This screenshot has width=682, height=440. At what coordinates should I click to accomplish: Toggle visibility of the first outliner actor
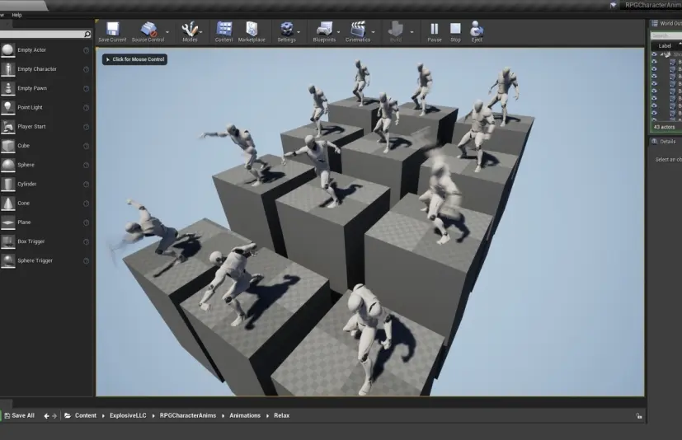click(x=655, y=61)
